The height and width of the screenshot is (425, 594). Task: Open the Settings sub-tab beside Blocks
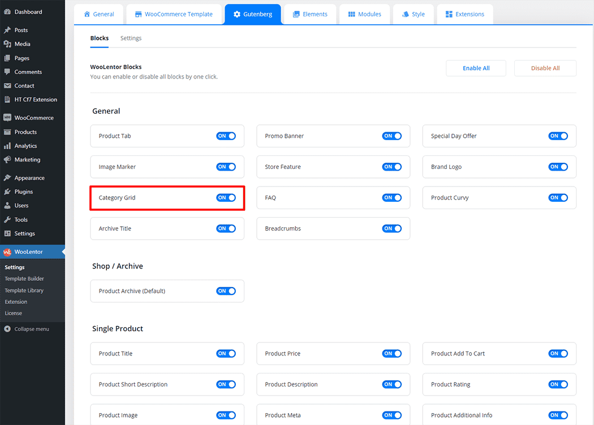(131, 38)
